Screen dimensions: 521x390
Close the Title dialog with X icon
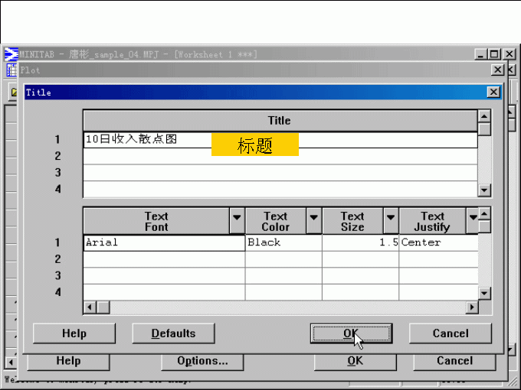[493, 92]
